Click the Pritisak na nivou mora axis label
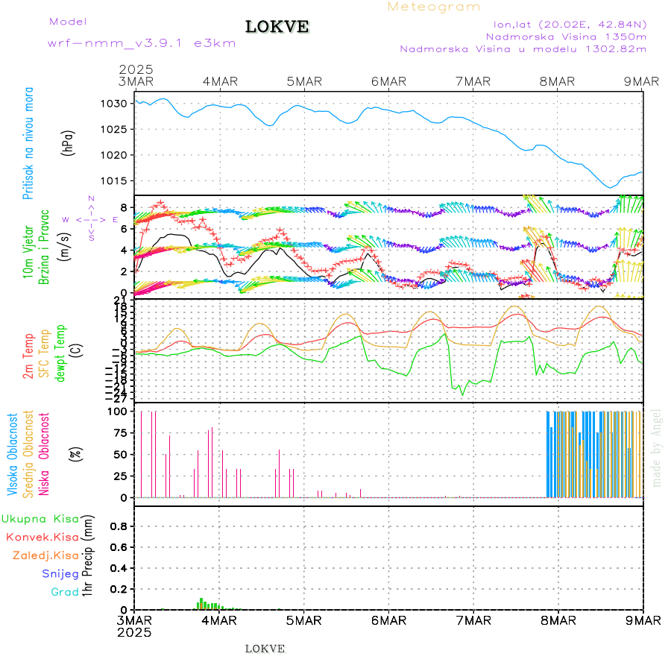This screenshot has width=671, height=671. (28, 143)
